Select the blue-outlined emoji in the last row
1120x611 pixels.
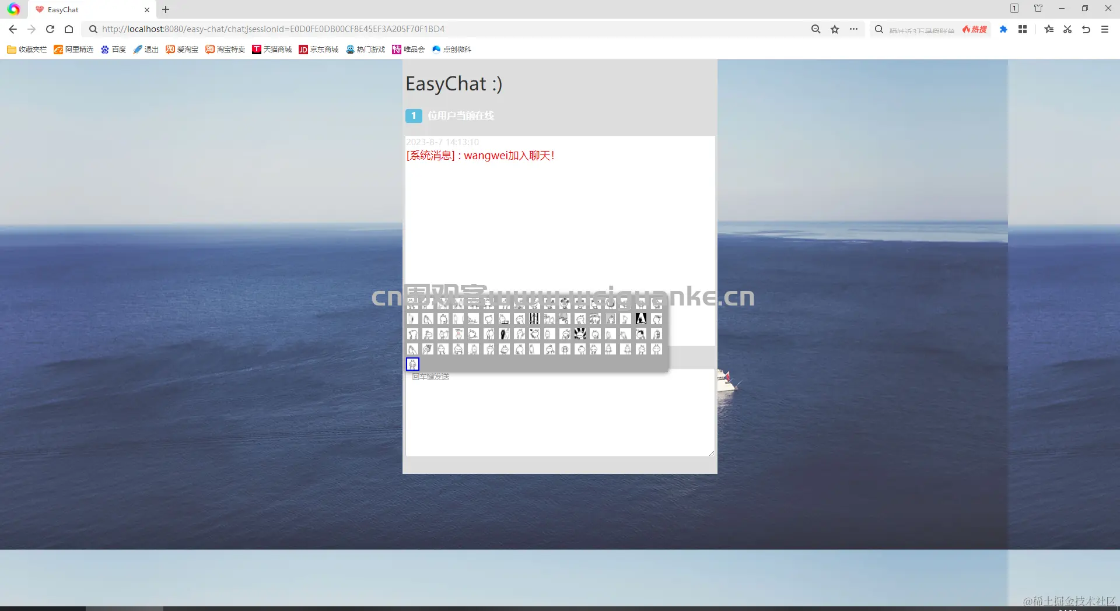[x=412, y=364]
